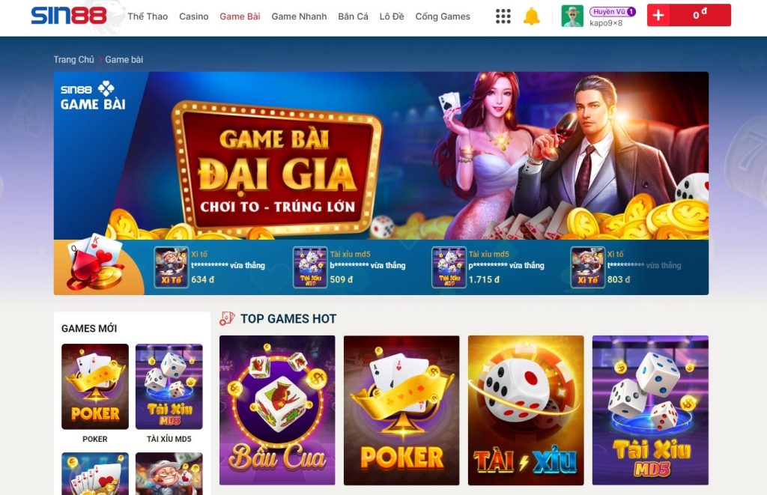767x495 pixels.
Task: Launch the large Poker game in Top Games
Action: [x=401, y=410]
